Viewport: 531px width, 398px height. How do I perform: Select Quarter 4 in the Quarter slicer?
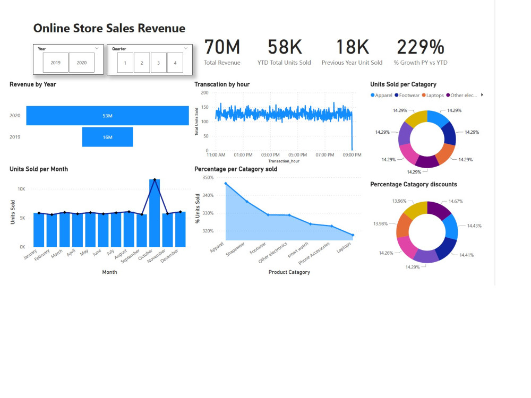pyautogui.click(x=175, y=62)
